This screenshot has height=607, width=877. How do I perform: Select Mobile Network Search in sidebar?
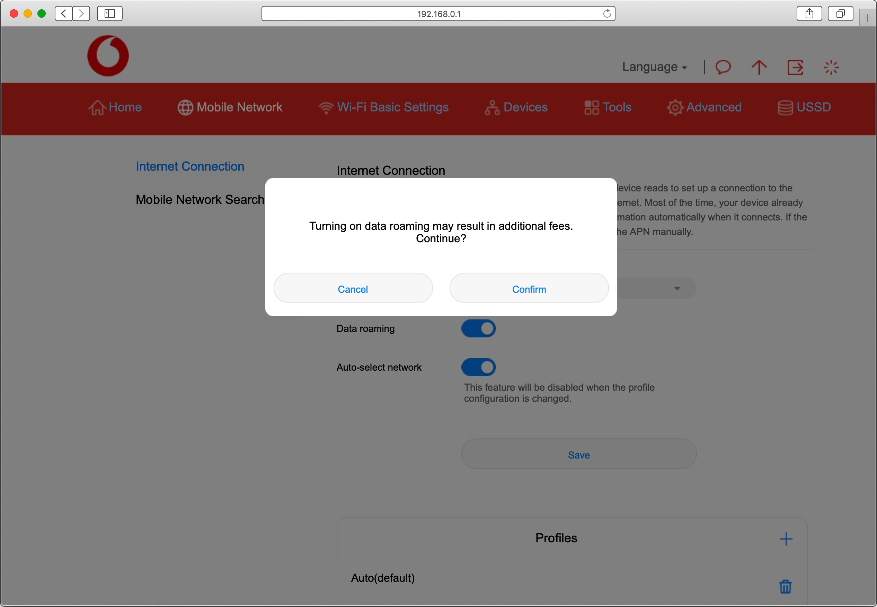(x=200, y=199)
